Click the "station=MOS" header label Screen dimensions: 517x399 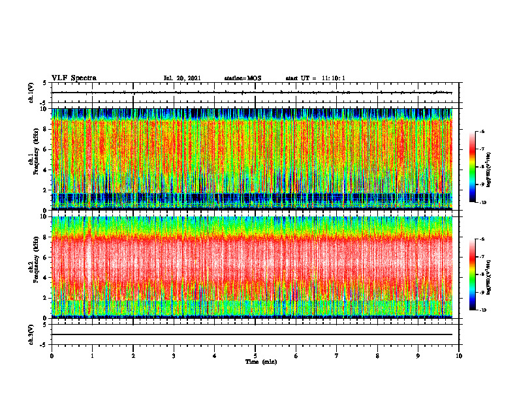[243, 78]
